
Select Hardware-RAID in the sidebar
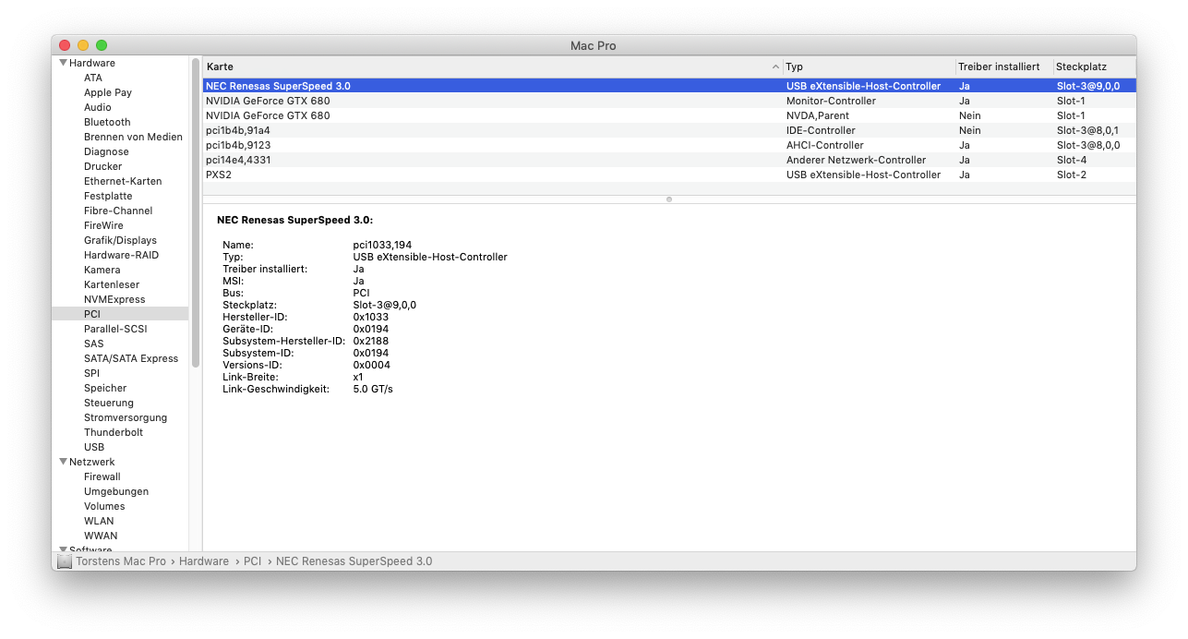click(x=121, y=255)
